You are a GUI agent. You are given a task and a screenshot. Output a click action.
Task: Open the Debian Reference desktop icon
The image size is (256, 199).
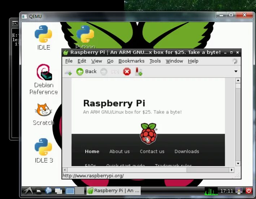(44, 79)
